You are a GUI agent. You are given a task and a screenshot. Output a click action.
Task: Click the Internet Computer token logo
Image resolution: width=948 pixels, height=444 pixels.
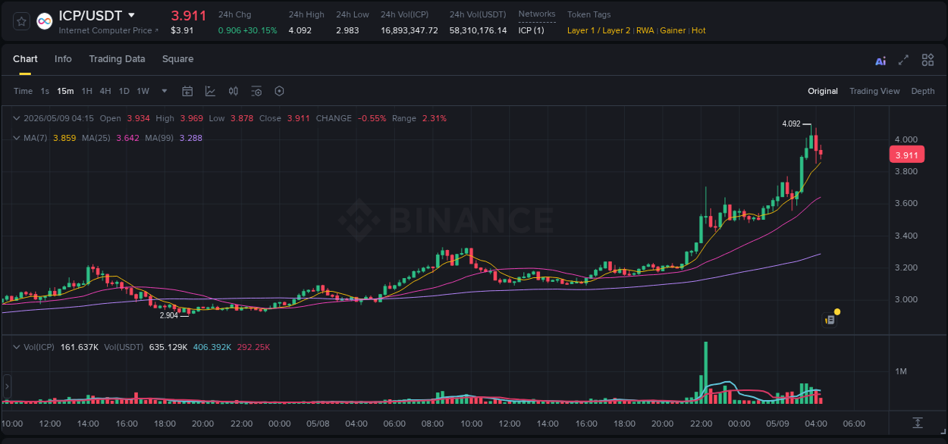45,21
